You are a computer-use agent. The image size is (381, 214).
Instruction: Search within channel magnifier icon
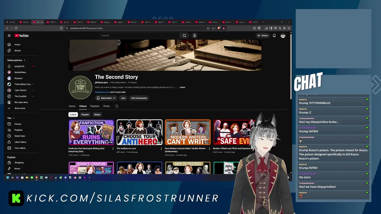click(117, 106)
